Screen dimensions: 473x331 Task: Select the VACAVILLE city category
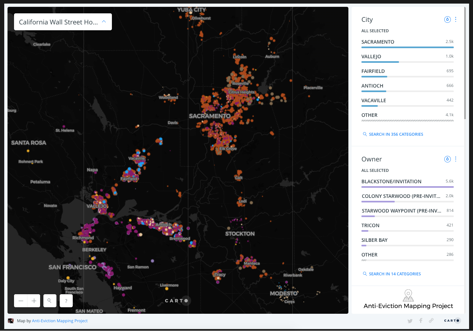point(407,102)
